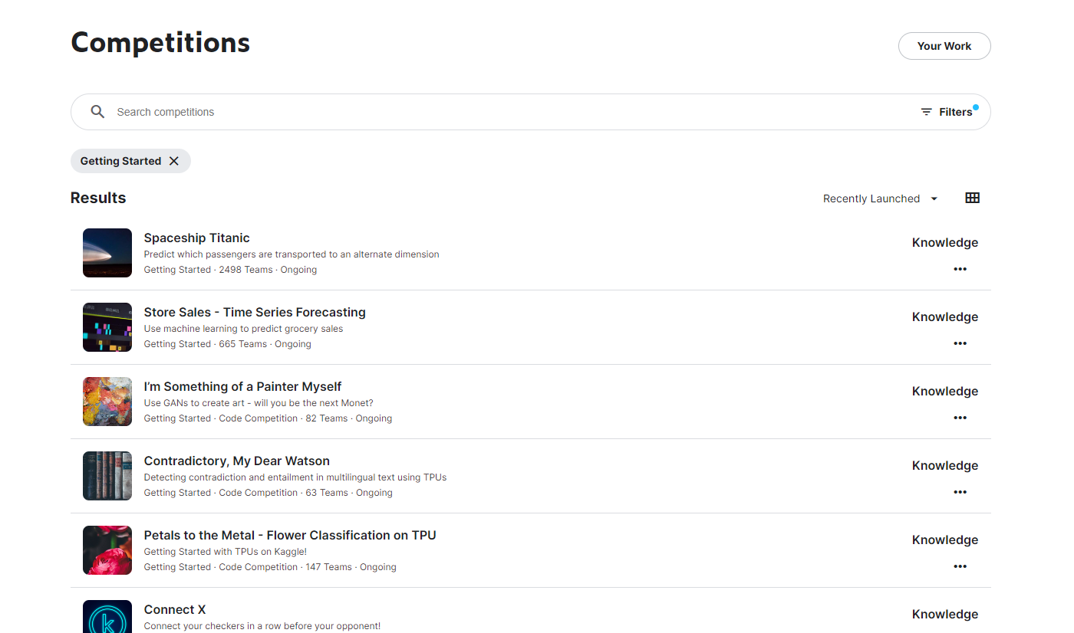1074x633 pixels.
Task: Click the Results heading
Action: pyautogui.click(x=98, y=198)
